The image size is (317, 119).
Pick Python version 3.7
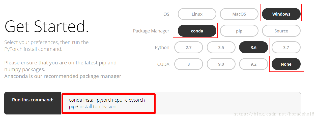286,48
